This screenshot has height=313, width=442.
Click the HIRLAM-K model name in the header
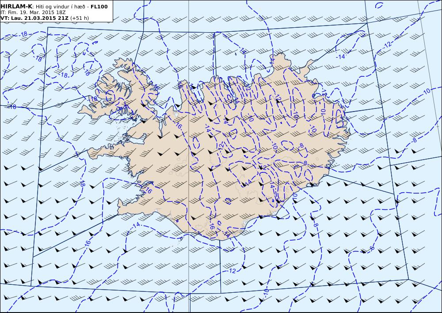[16, 7]
